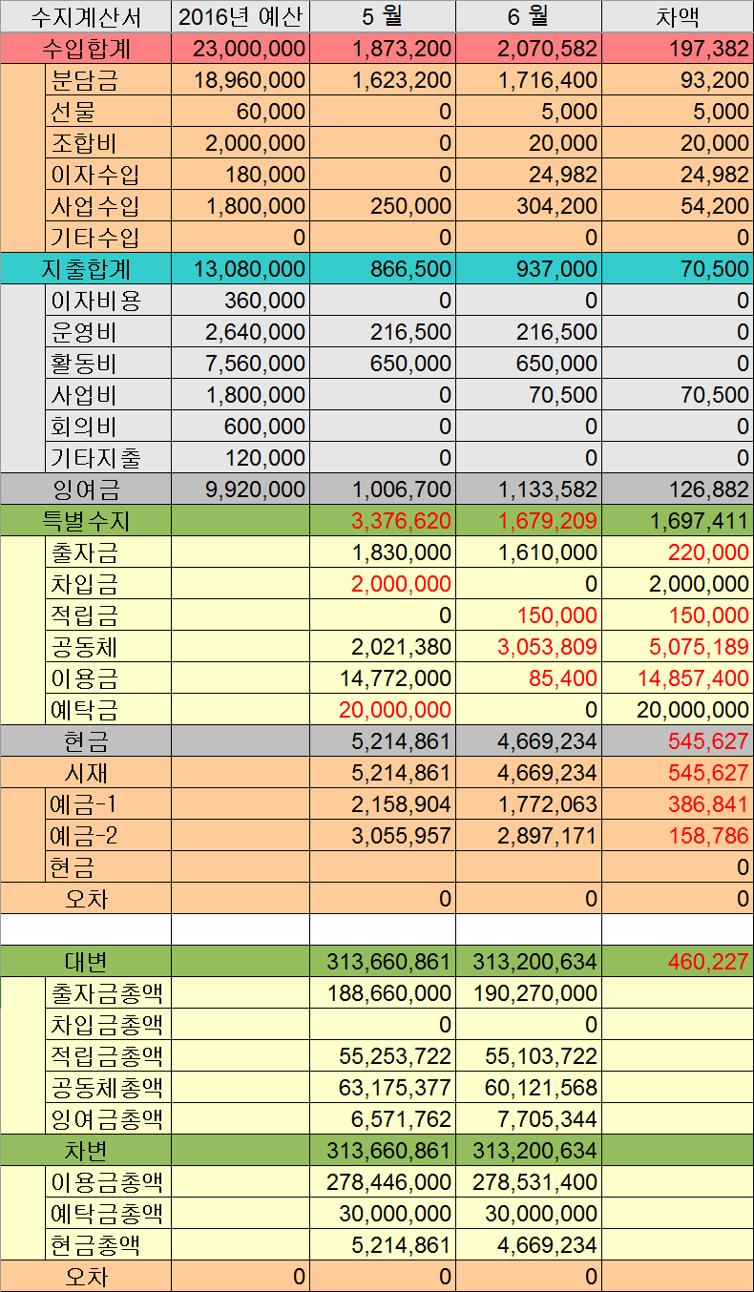The width and height of the screenshot is (754, 1292).
Task: Select the 2016년 예산 column header
Action: point(241,17)
